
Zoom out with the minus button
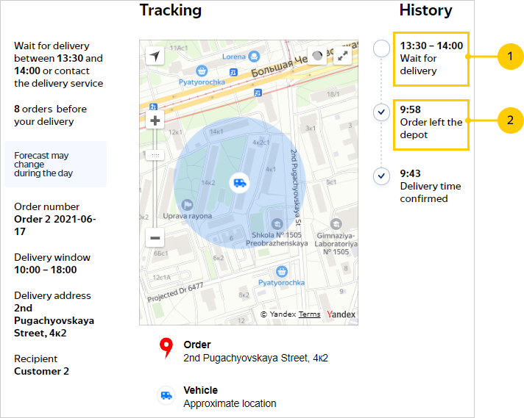coord(155,237)
